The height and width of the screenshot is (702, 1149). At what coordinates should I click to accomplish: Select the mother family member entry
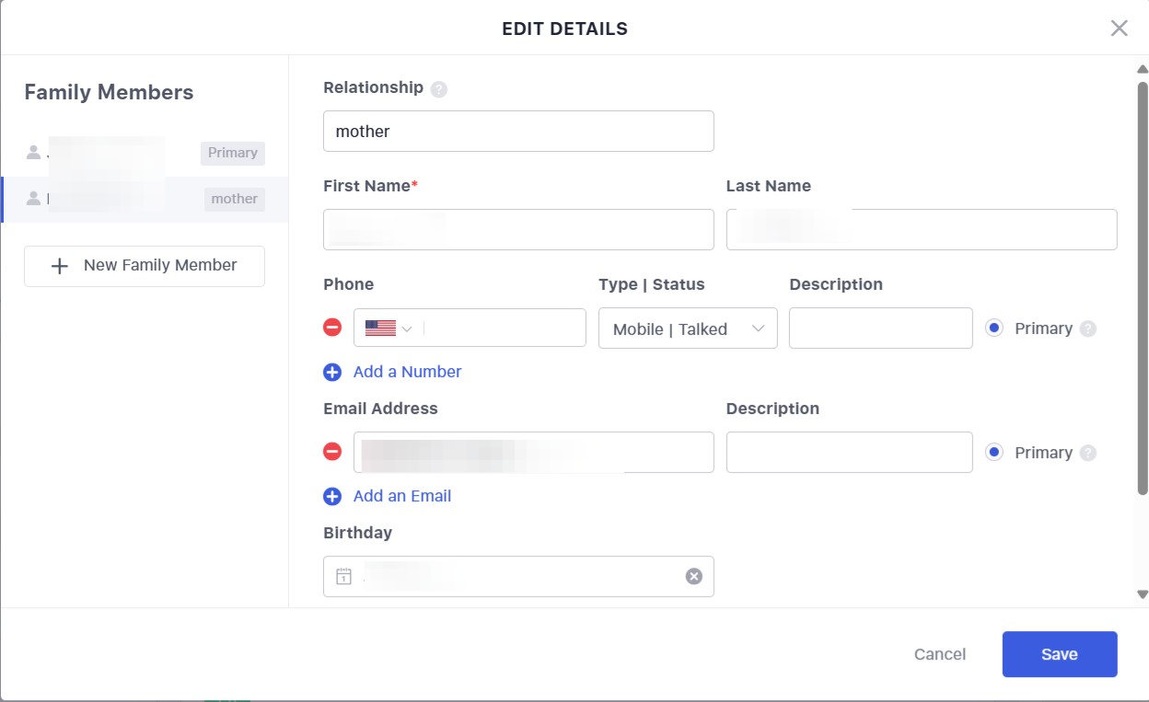[145, 199]
